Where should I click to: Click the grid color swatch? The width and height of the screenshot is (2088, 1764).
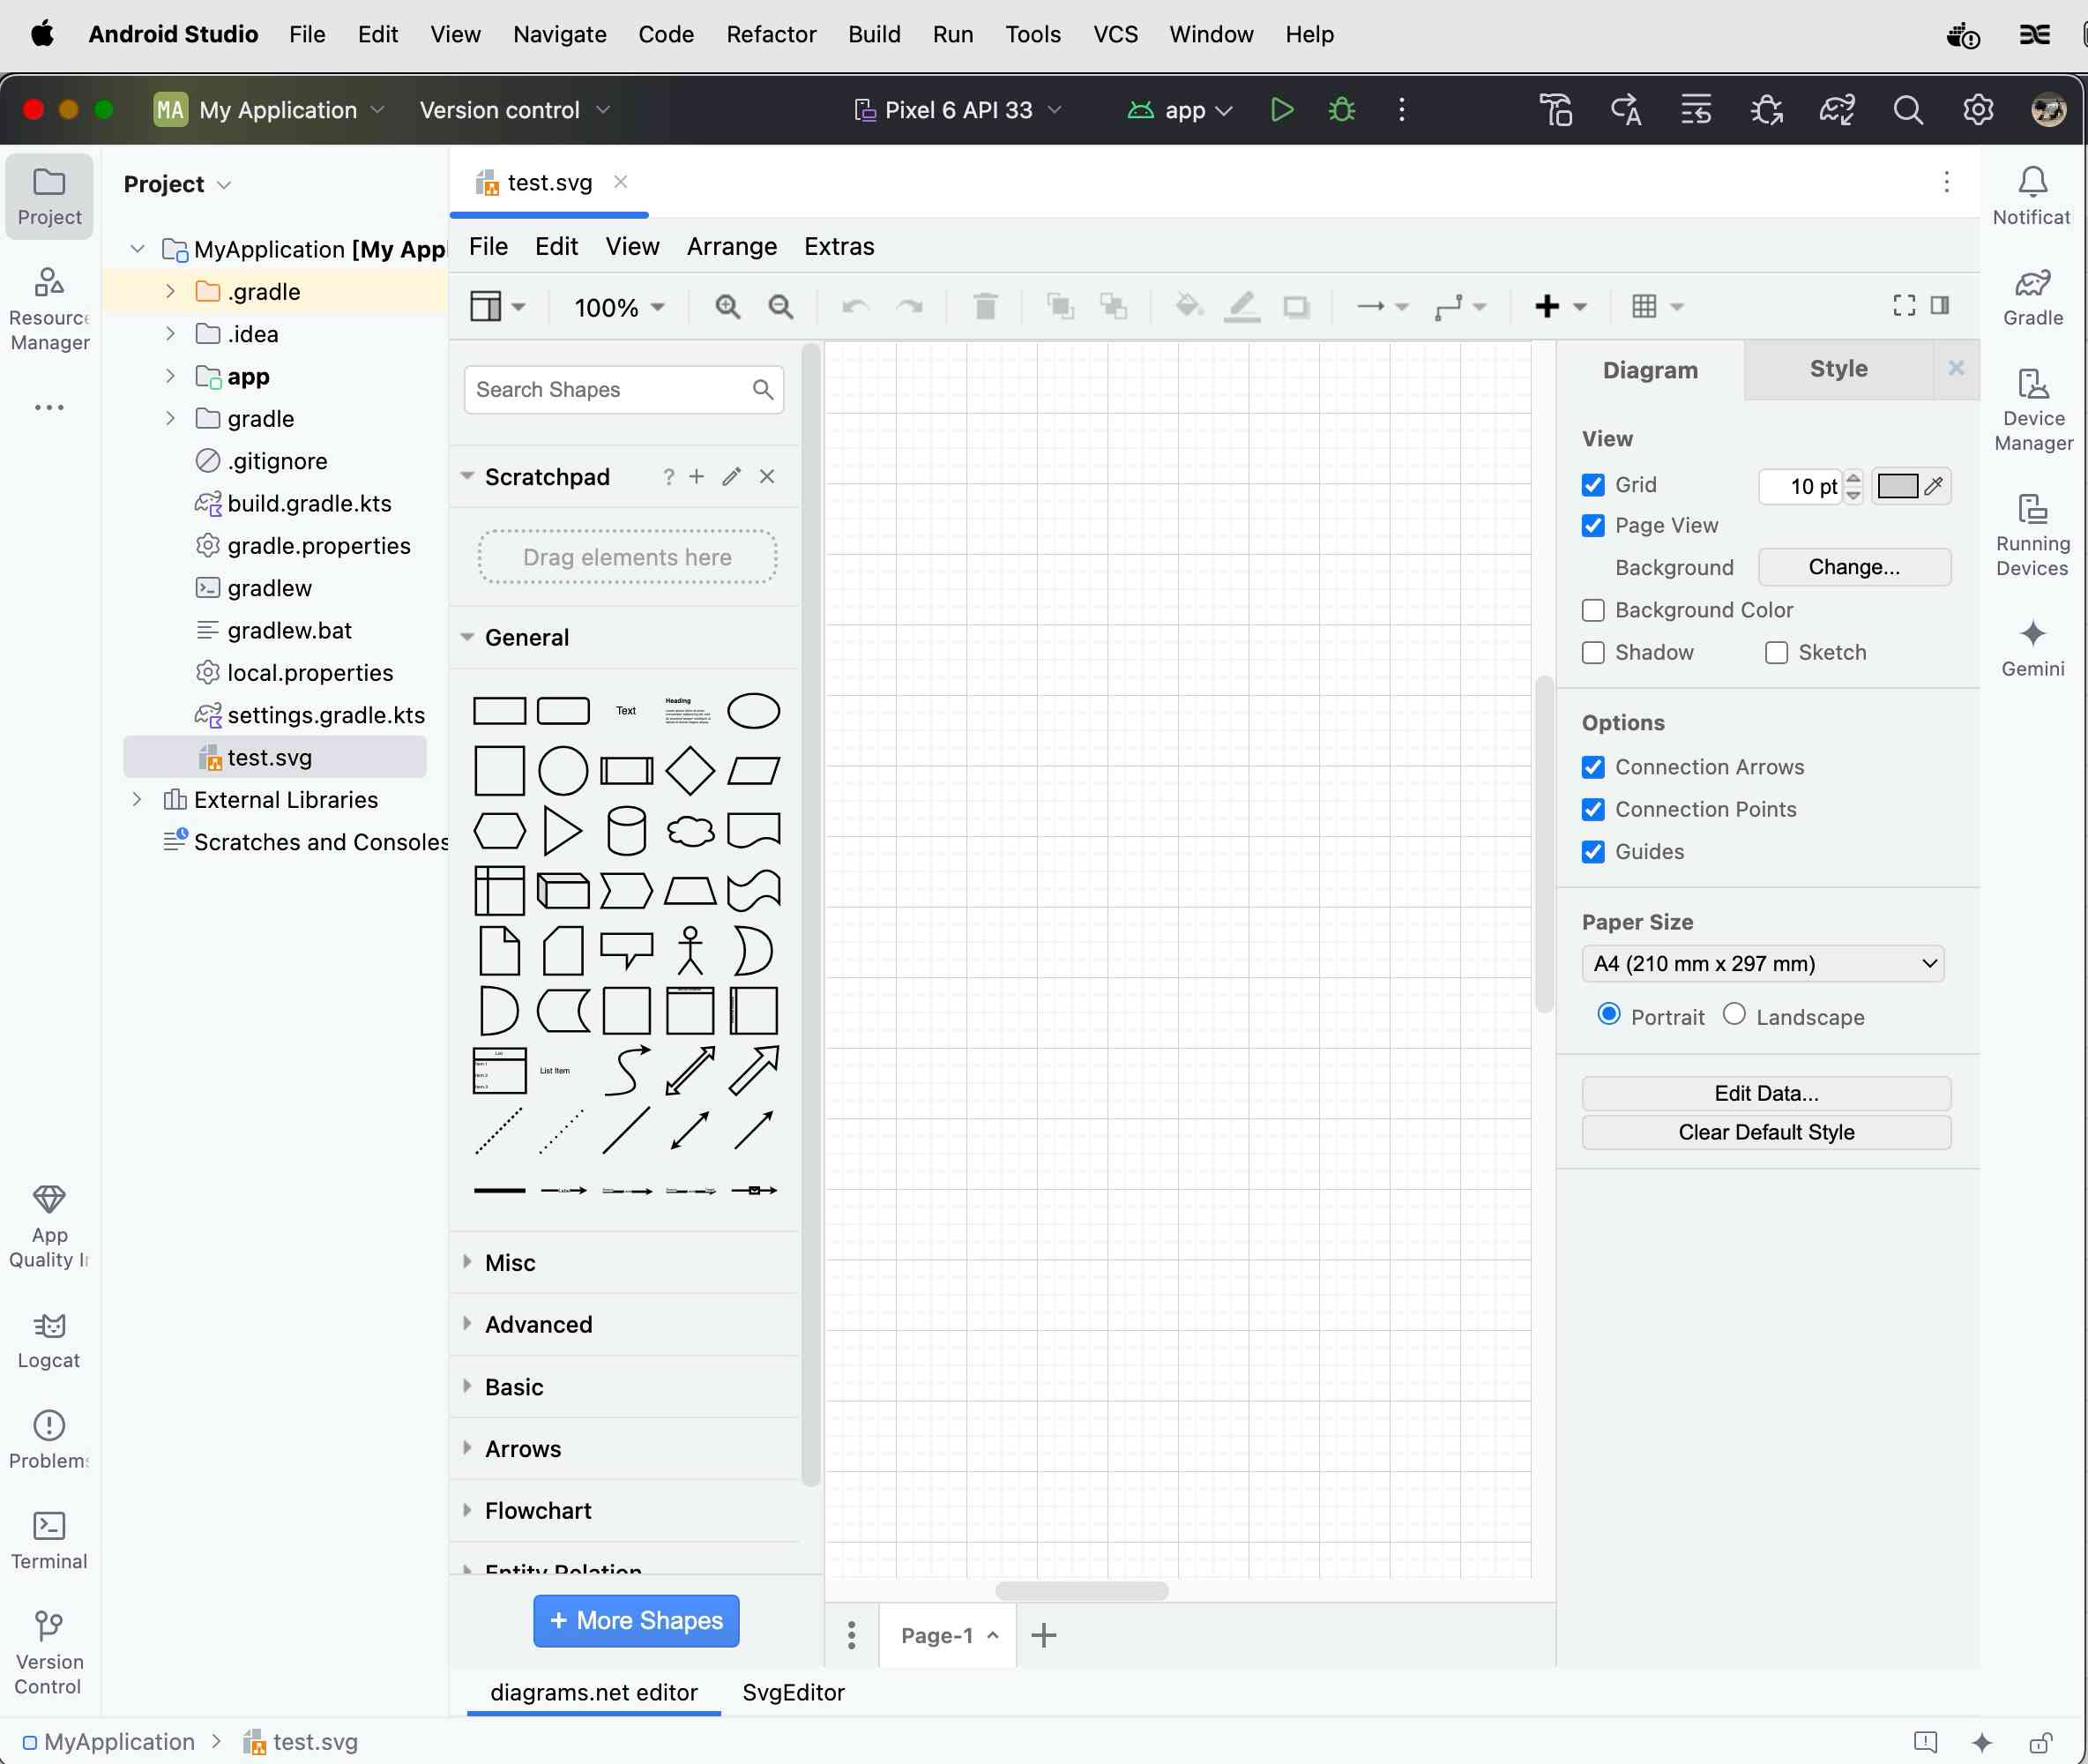(1897, 486)
